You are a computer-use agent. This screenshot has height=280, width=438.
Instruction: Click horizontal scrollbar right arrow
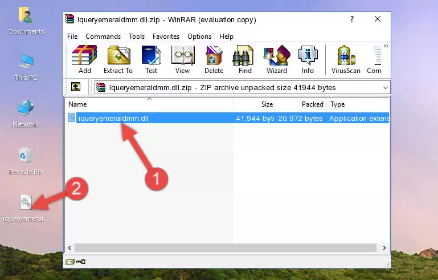[384, 247]
